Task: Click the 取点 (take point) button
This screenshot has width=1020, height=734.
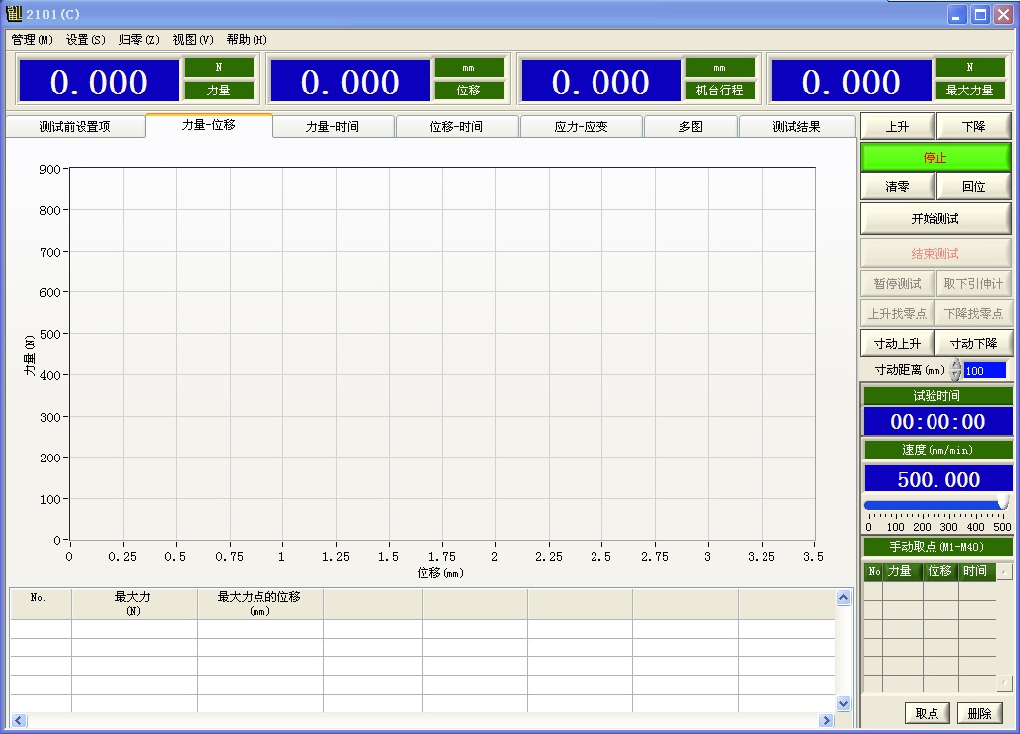Action: [927, 714]
